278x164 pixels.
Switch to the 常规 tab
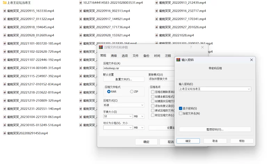[x=103, y=55]
